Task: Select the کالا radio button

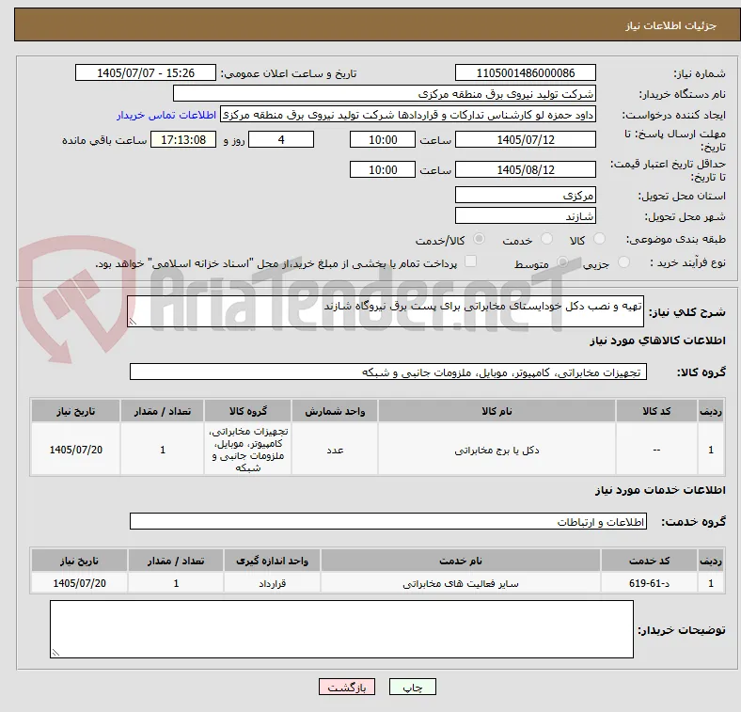Action: click(599, 239)
